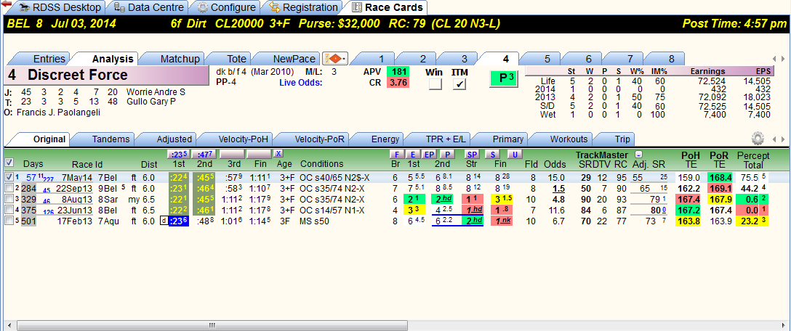Viewport: 791px width, 331px height.
Task: Click the EP running style button
Action: (x=429, y=154)
